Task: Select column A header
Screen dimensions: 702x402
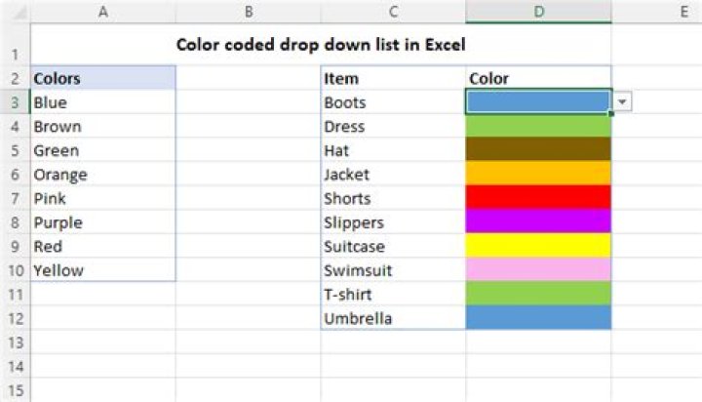Action: coord(103,12)
